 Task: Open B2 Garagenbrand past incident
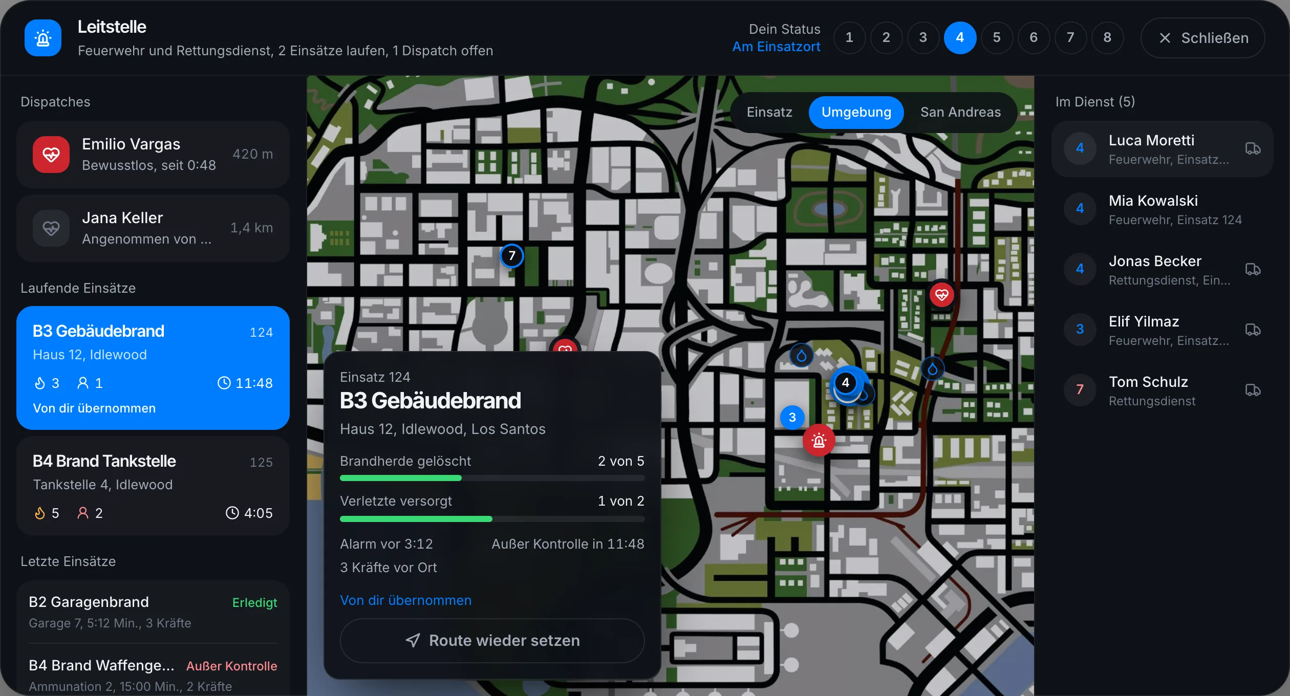(153, 612)
